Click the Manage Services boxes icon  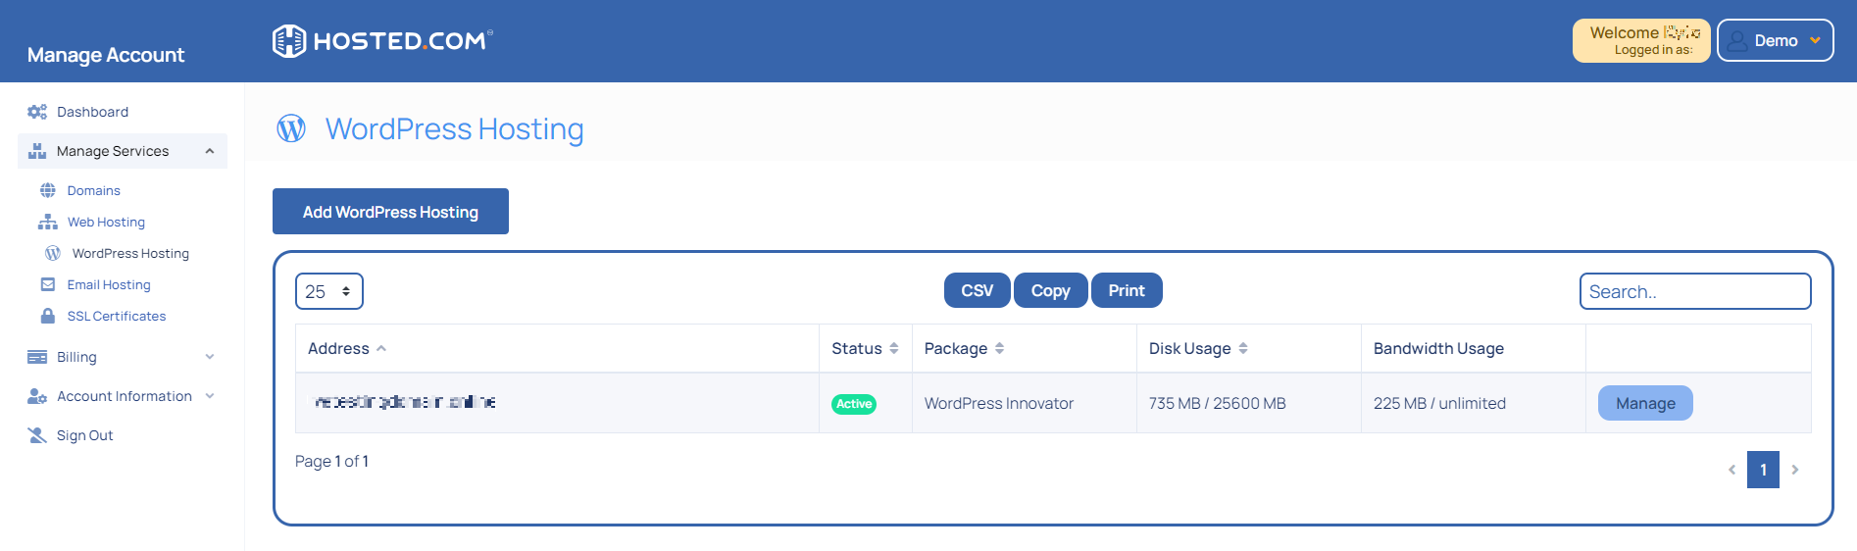click(x=37, y=151)
